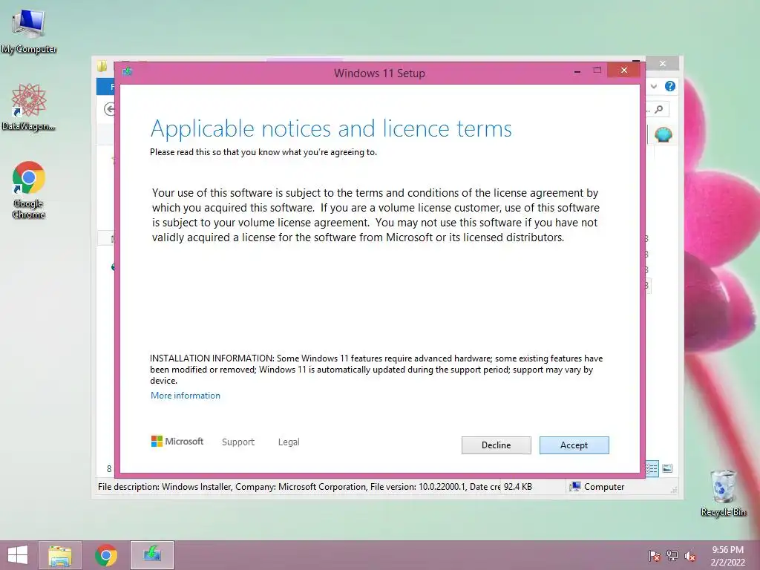Open the Recycle Bin
760x570 pixels.
[x=723, y=493]
